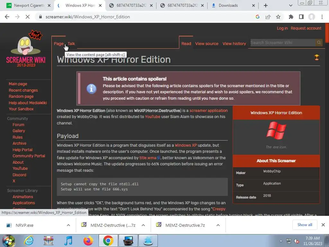Click the Windows XP Horror Edition exe icon image
Screen dimensions: 329x247
click(x=276, y=131)
